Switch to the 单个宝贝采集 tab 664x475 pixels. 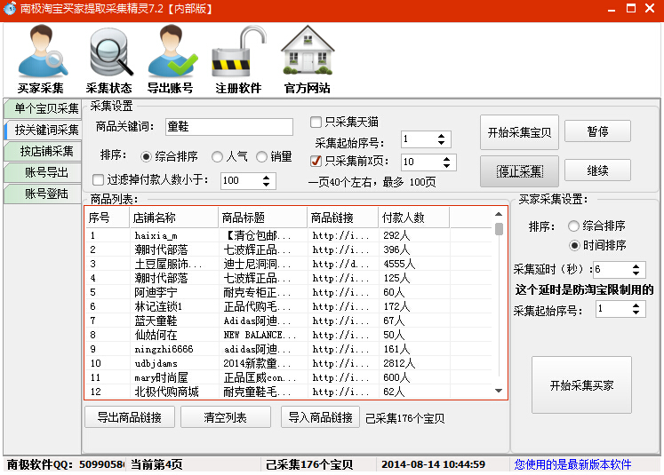[x=43, y=109]
